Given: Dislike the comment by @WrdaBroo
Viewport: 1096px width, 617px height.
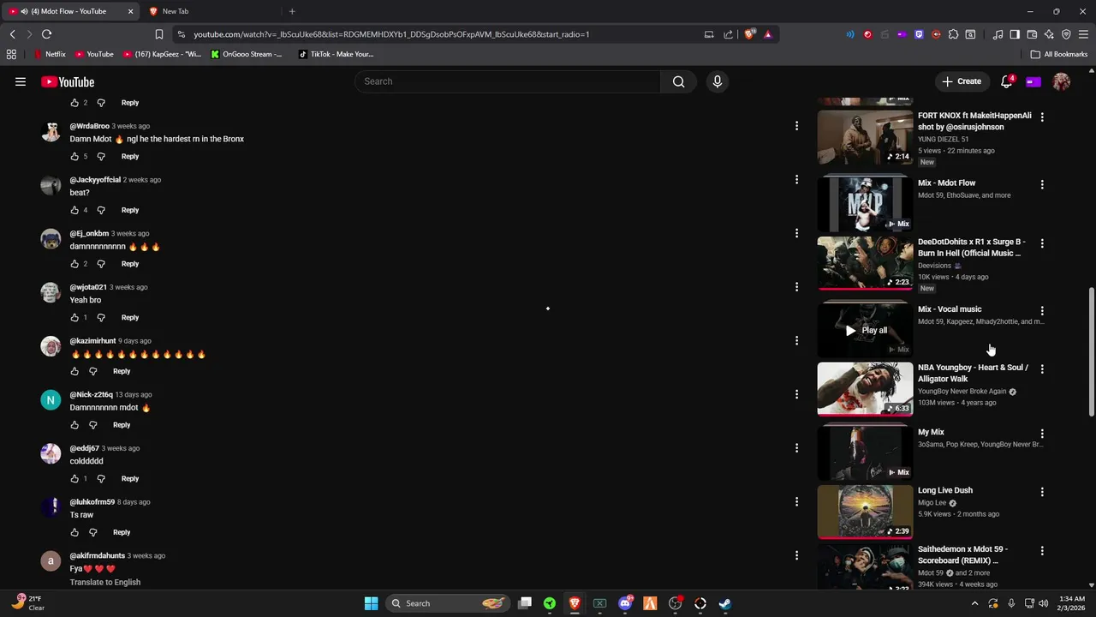Looking at the screenshot, I should click(x=101, y=156).
